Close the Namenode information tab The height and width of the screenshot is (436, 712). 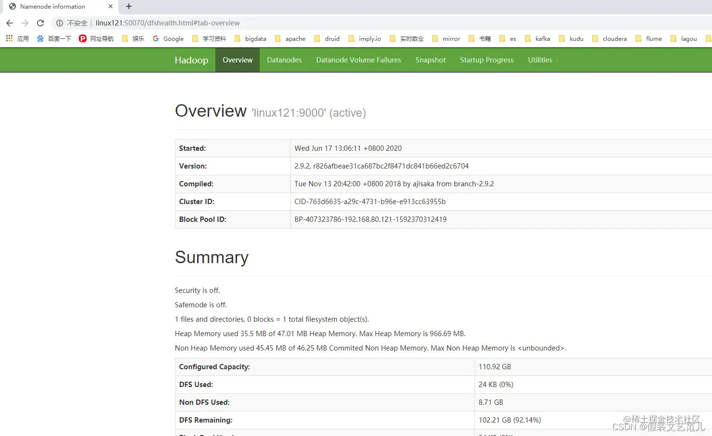pos(111,6)
